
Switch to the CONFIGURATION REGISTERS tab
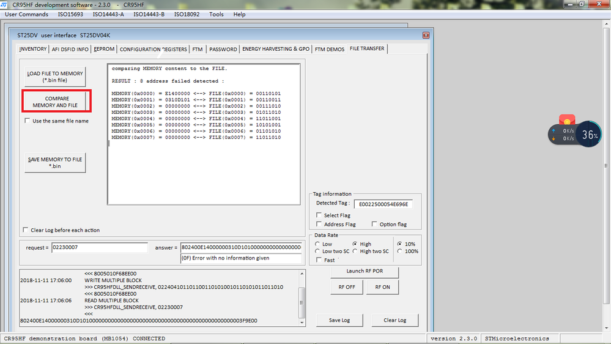153,49
